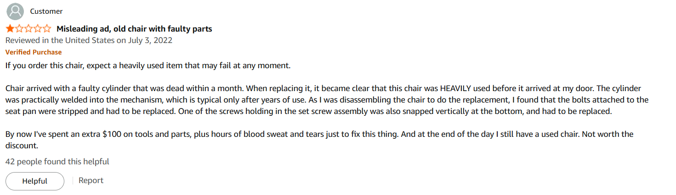Report this review
676x195 pixels.
(91, 180)
